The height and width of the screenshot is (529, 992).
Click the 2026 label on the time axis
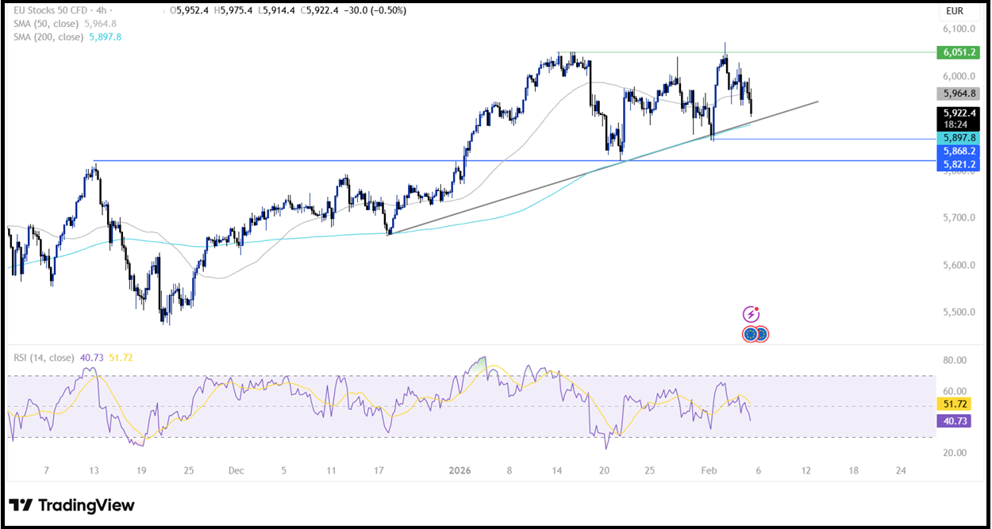click(x=459, y=470)
